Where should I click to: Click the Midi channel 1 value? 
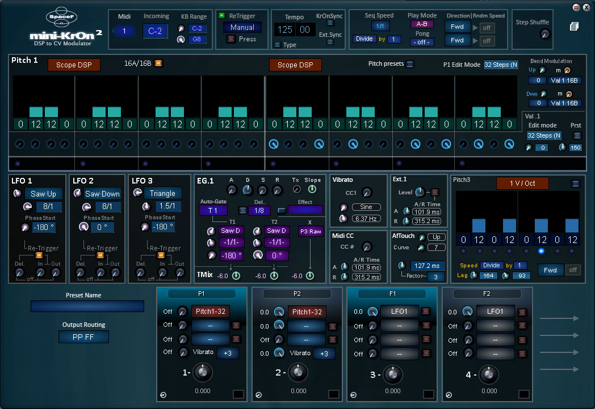click(x=124, y=31)
